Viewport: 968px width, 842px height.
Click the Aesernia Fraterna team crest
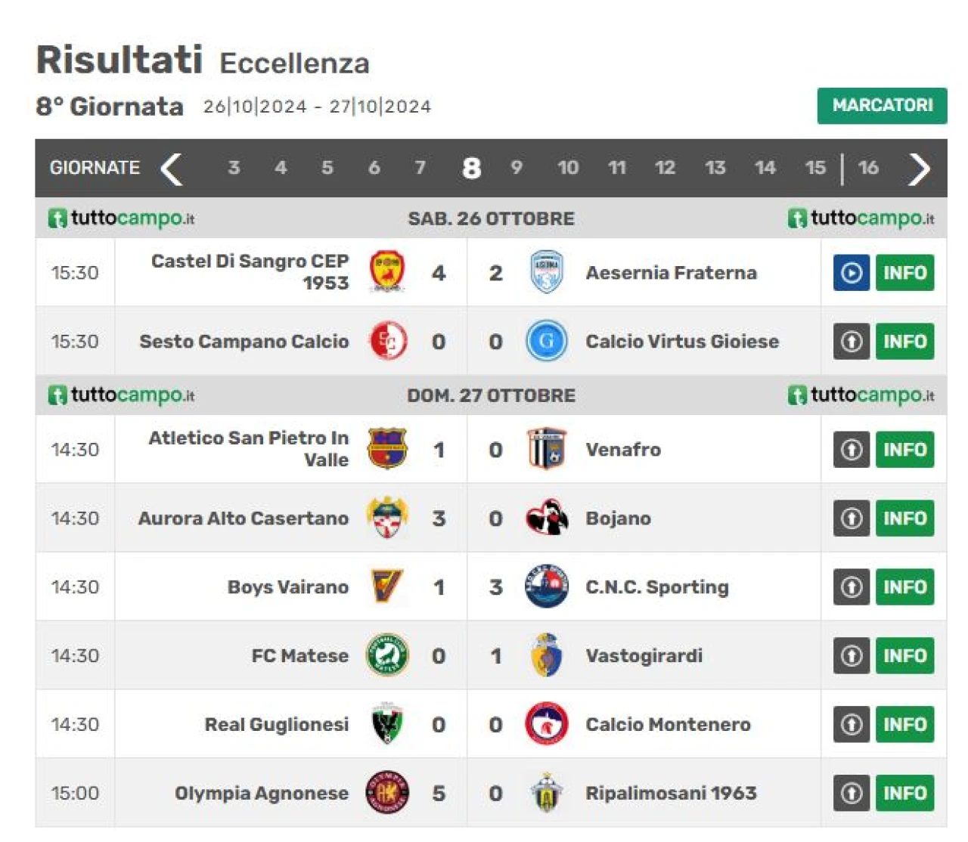click(546, 272)
